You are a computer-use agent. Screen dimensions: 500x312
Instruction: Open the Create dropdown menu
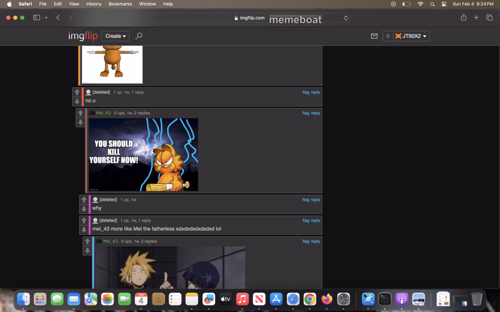coord(116,36)
